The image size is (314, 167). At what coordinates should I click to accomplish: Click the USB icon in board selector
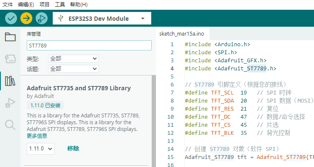[x=61, y=19]
